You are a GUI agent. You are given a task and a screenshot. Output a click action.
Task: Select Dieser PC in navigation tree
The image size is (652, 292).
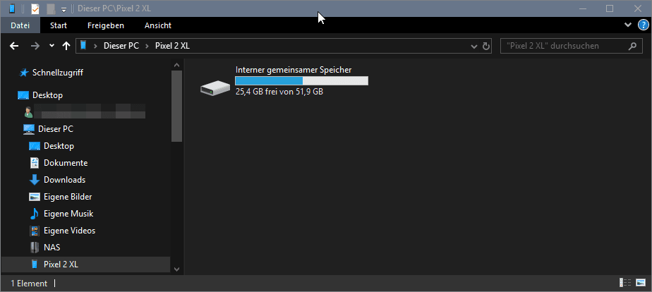(55, 129)
